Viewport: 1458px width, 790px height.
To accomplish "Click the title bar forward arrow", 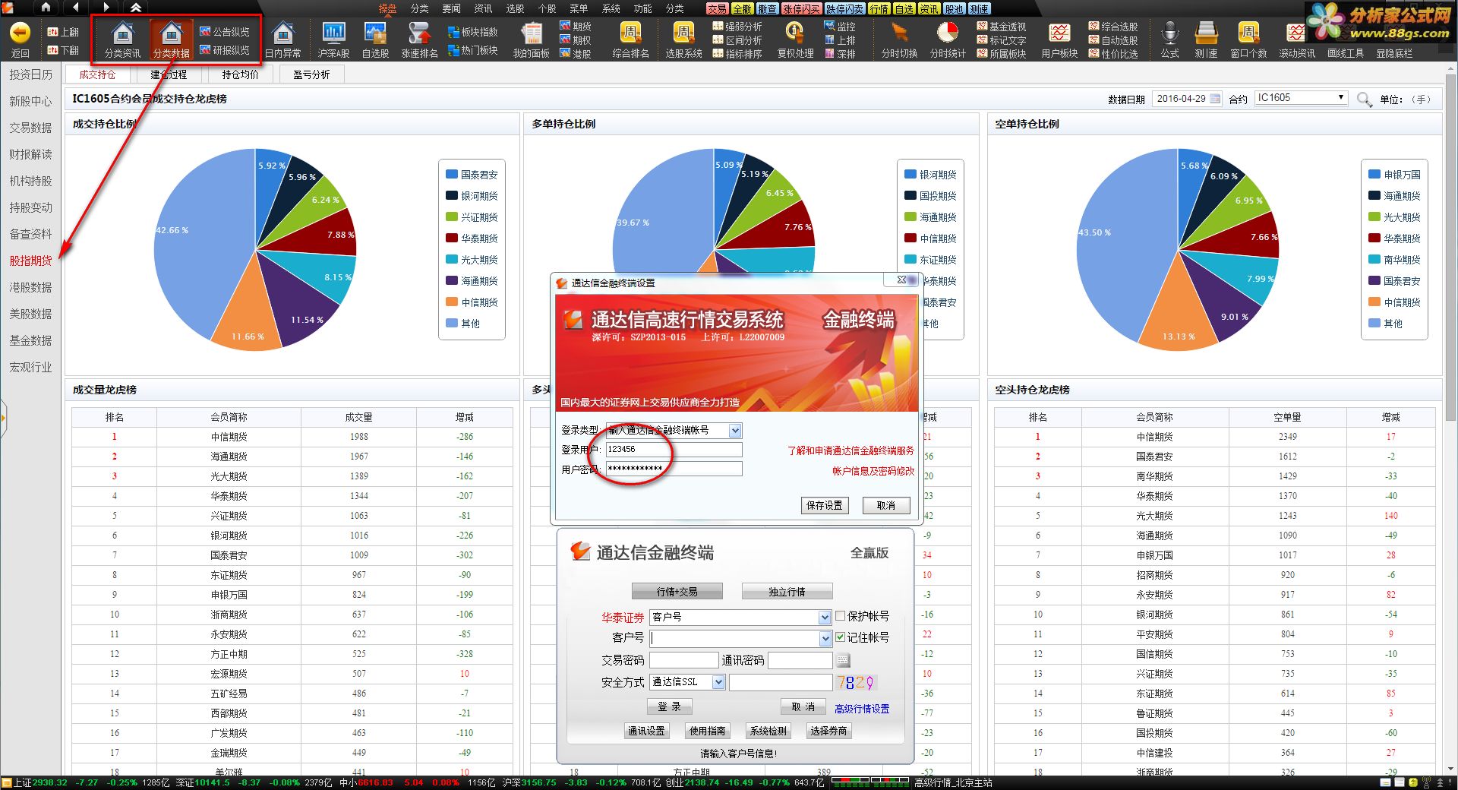I will pos(106,8).
